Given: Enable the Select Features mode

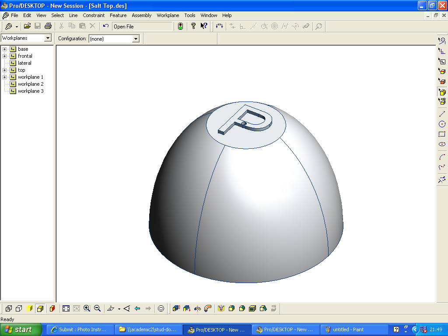Looking at the screenshot, I should 442,92.
